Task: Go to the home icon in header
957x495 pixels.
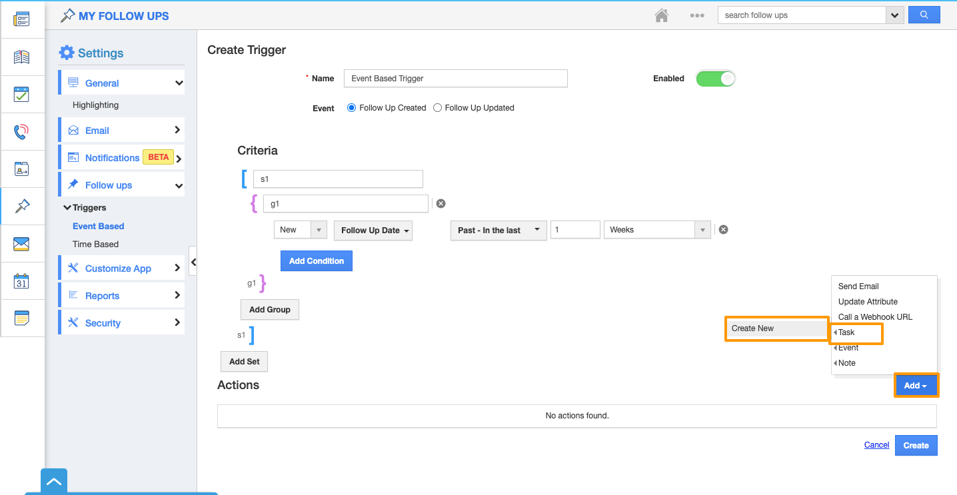Action: tap(661, 15)
